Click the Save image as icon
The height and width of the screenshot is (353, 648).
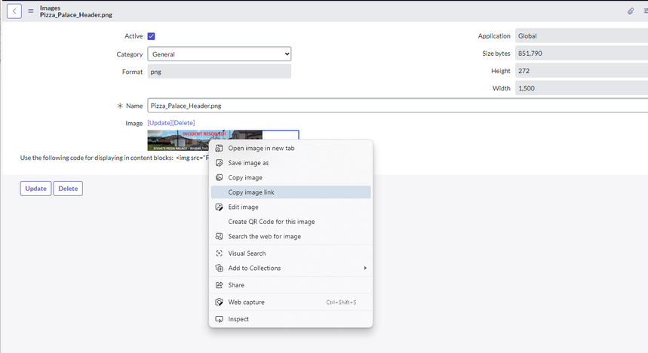(219, 163)
